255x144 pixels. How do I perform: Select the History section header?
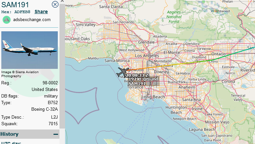tap(30, 134)
